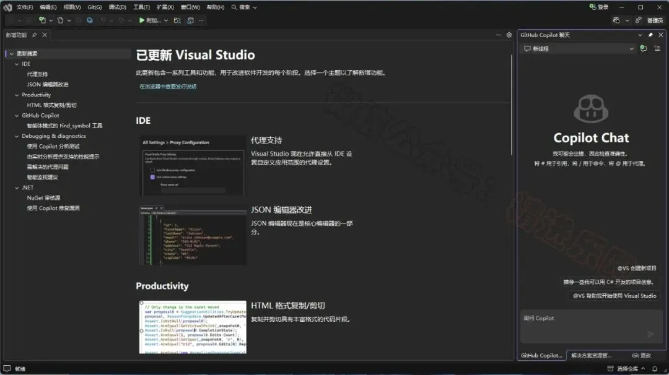Open the new project dropdown arrow
This screenshot has height=375, width=669.
click(x=51, y=20)
